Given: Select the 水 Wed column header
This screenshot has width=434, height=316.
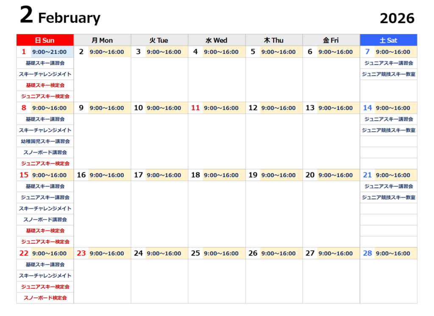Looking at the screenshot, I should click(x=217, y=40).
